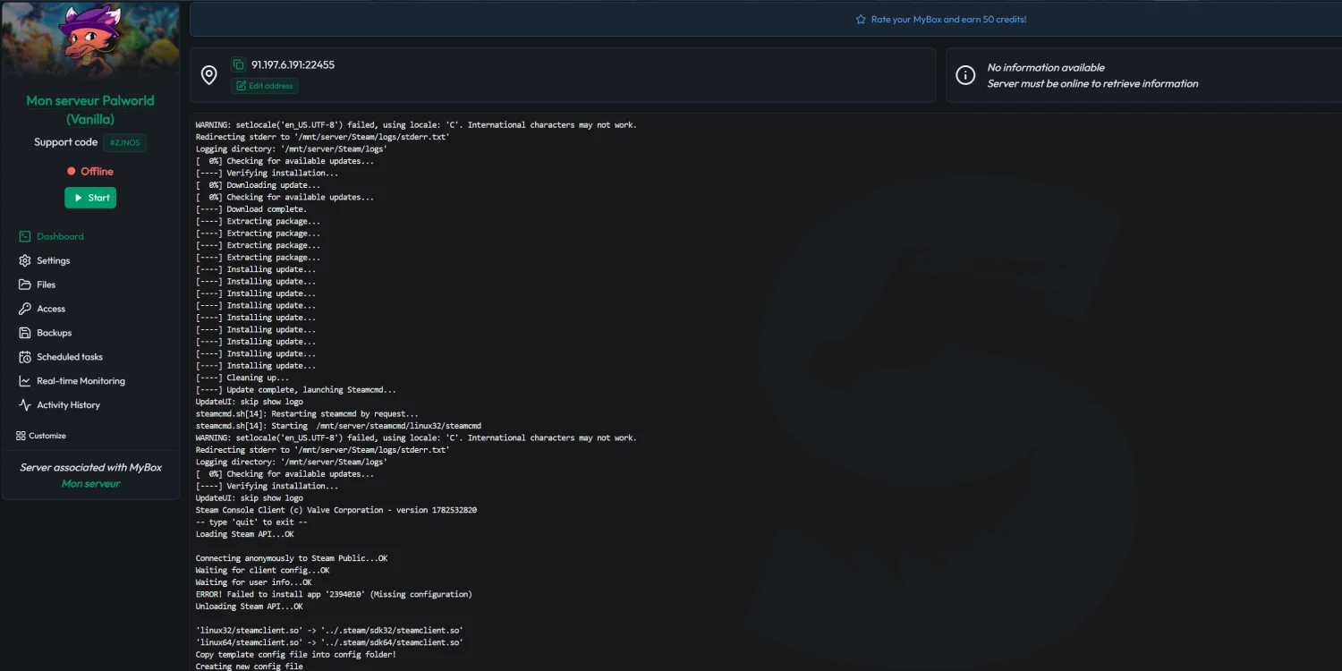Click the Palworld server avatar image
Viewport: 1342px width, 671px height.
coord(90,41)
